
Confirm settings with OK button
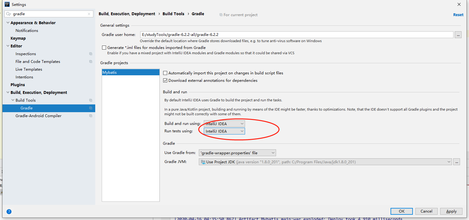coord(402,211)
